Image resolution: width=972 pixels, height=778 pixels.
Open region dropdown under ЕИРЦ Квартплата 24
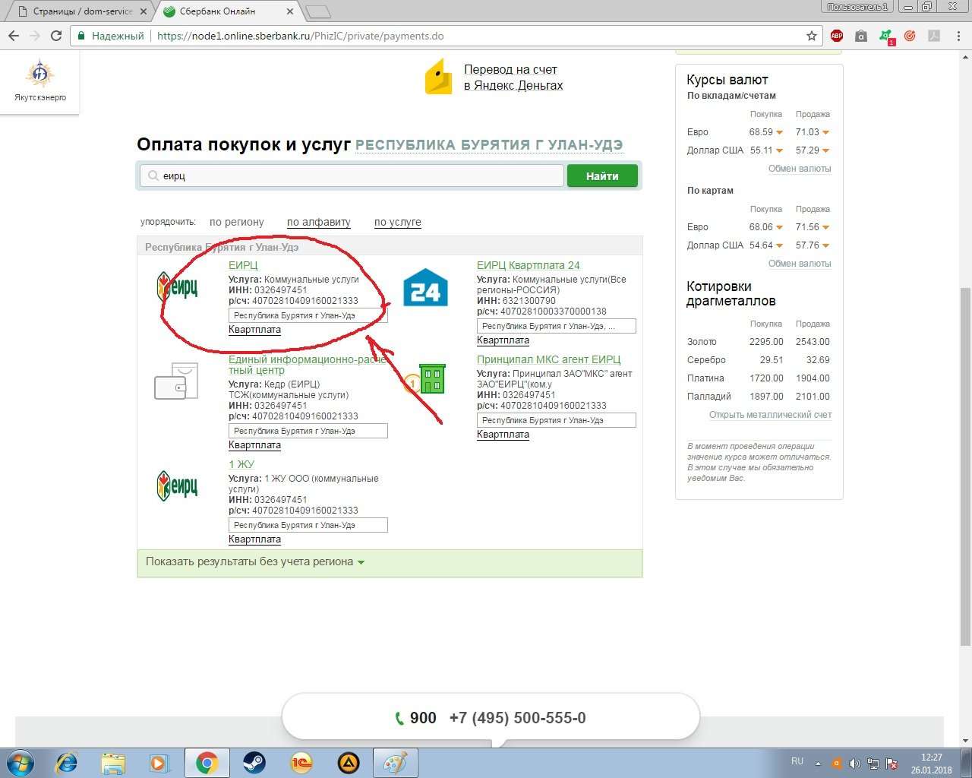557,326
